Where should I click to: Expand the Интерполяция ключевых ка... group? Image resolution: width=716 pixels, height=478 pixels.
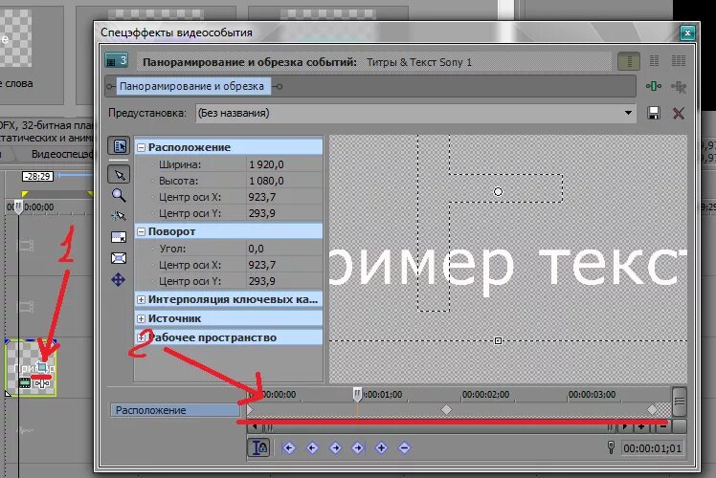[x=142, y=299]
